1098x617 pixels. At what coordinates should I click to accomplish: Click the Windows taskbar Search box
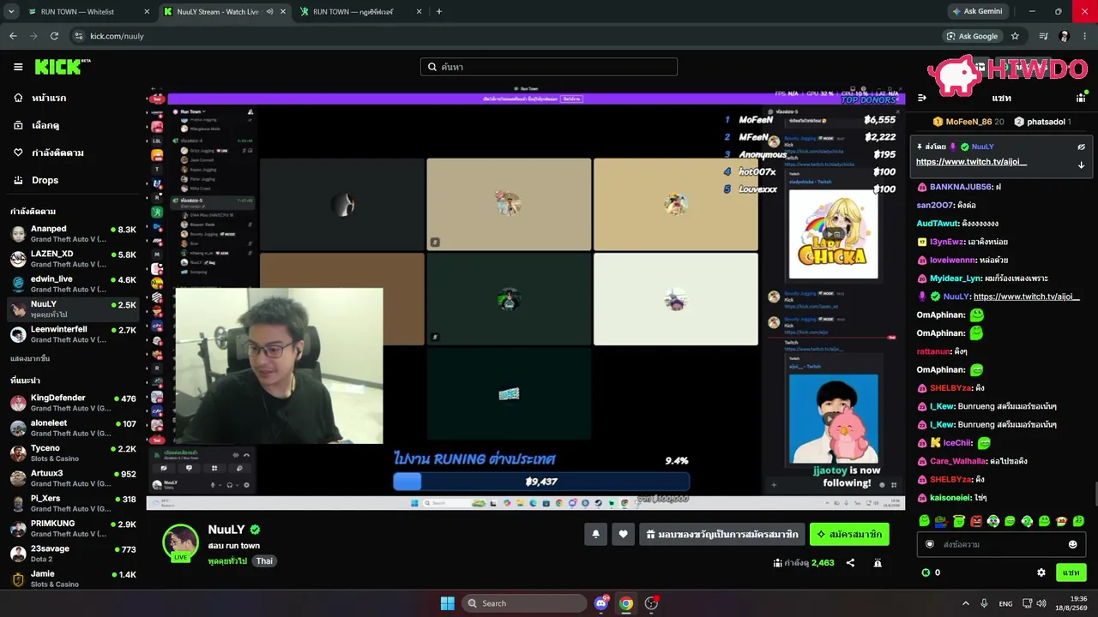pos(524,603)
